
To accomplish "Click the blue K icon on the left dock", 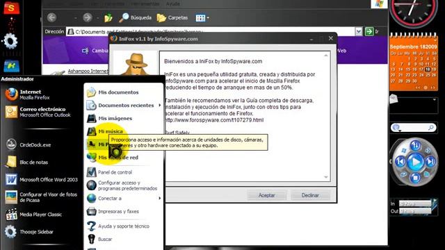I will (11, 66).
